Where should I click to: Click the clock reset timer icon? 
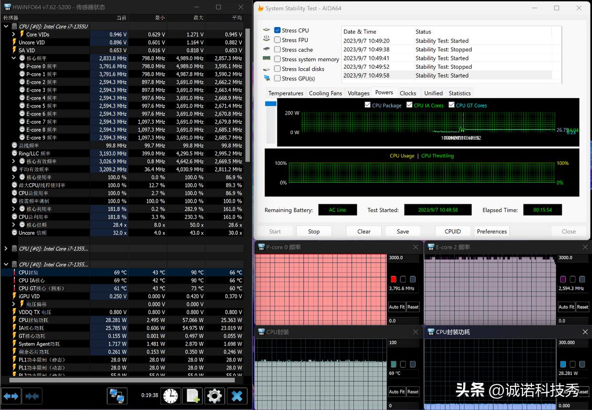tap(170, 396)
